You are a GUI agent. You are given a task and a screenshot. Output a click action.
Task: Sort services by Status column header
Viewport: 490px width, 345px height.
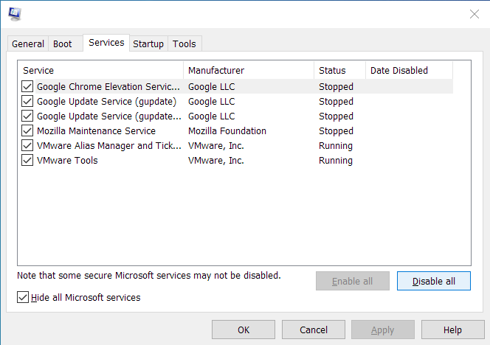tap(339, 70)
